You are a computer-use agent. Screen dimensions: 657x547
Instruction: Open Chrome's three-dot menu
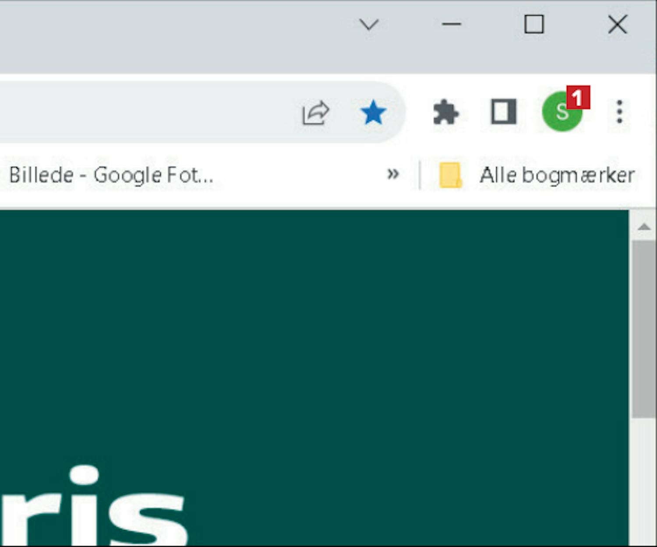619,112
